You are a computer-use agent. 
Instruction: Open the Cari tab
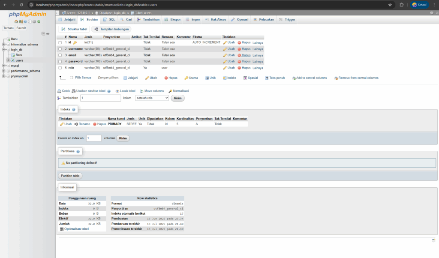tap(126, 20)
